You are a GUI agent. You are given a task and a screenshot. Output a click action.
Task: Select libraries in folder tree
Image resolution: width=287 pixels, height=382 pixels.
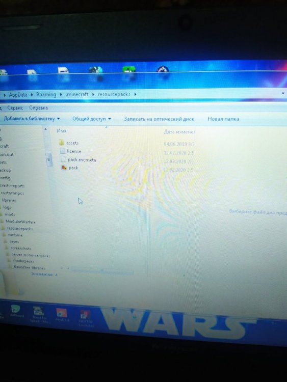pos(9,200)
